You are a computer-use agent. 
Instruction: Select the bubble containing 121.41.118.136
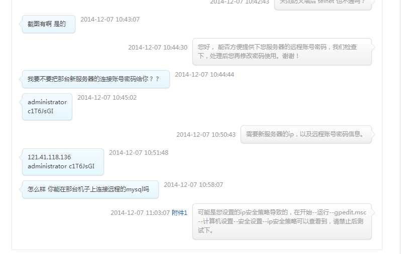tap(63, 162)
